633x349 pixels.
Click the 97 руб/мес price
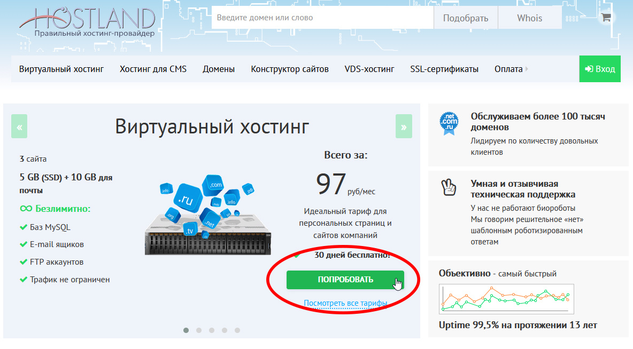click(345, 184)
